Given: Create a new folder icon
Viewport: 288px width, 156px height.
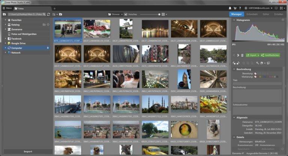Looking at the screenshot, I should 61,14.
